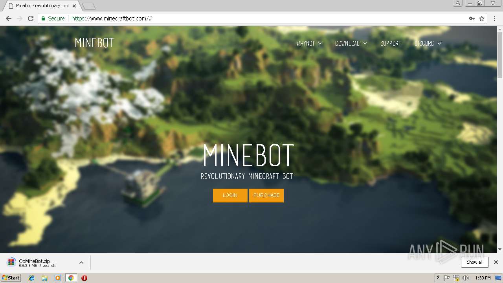Close the downloads bar
This screenshot has height=283, width=503.
coord(496,262)
